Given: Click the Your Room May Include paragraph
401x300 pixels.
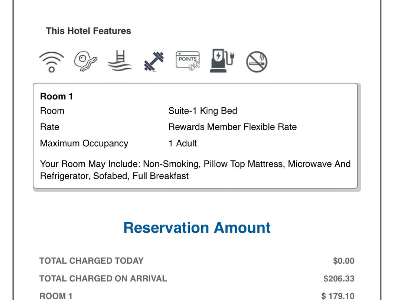Looking at the screenshot, I should point(195,170).
